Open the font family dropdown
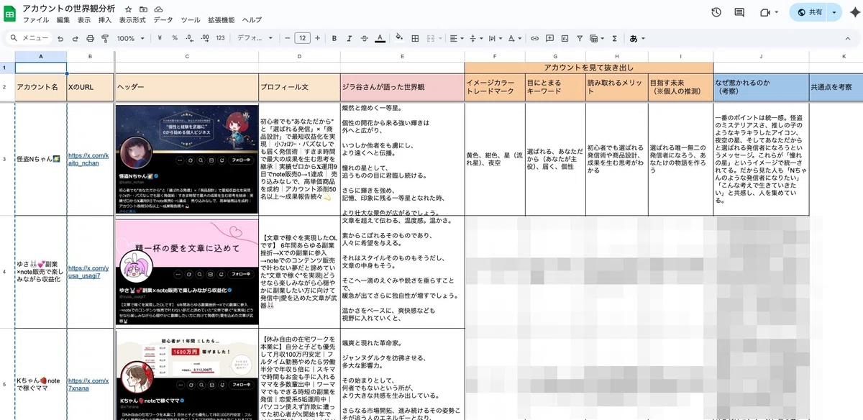The width and height of the screenshot is (863, 420). [254, 38]
